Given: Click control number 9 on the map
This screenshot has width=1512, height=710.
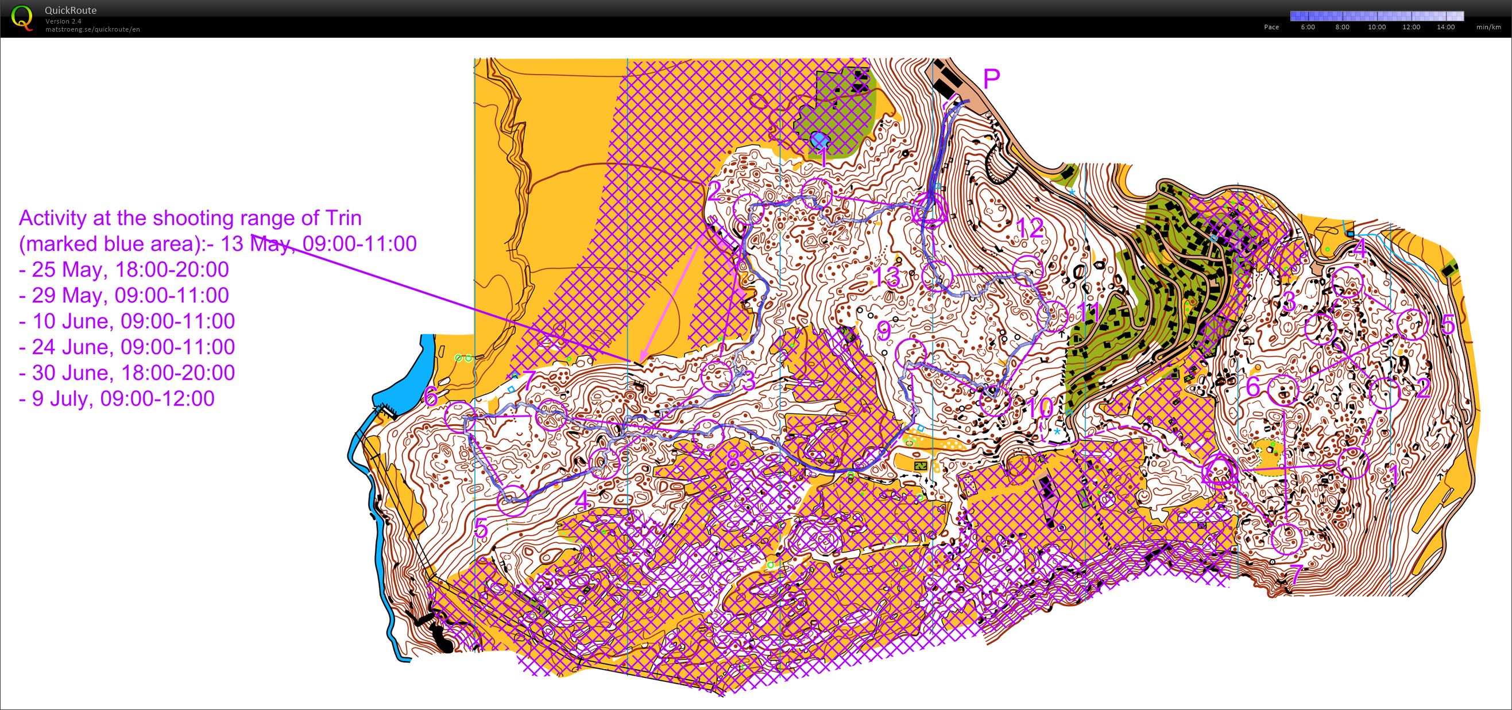Looking at the screenshot, I should coord(884,332).
